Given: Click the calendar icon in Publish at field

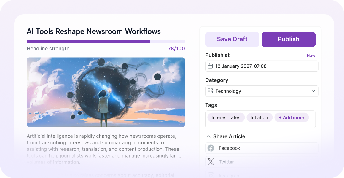Looking at the screenshot, I should [210, 66].
